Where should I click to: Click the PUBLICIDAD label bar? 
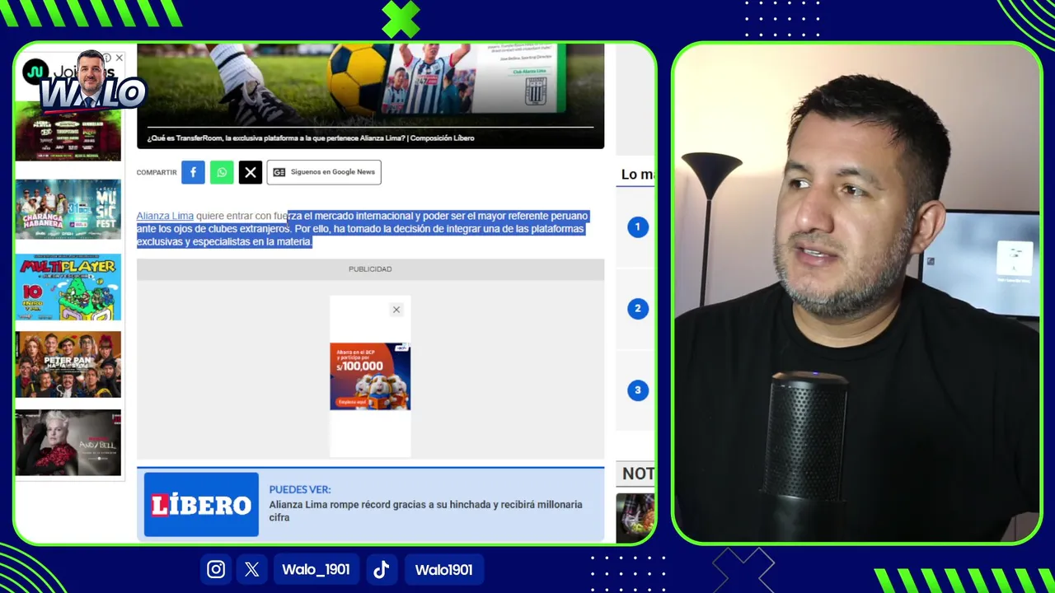[x=370, y=269]
